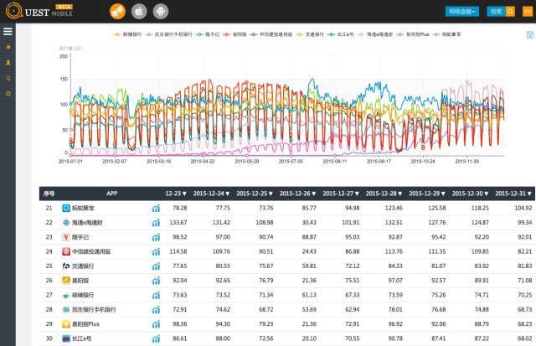
Task: Open the blue category dropdown in header
Action: pyautogui.click(x=461, y=11)
